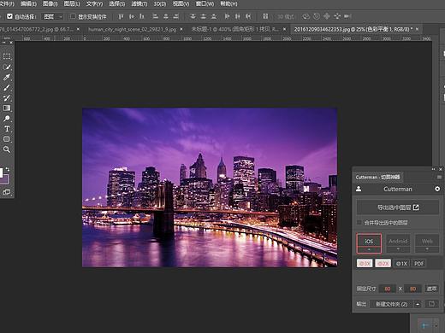Toggle the @2X export size
The height and width of the screenshot is (333, 445).
click(x=383, y=263)
